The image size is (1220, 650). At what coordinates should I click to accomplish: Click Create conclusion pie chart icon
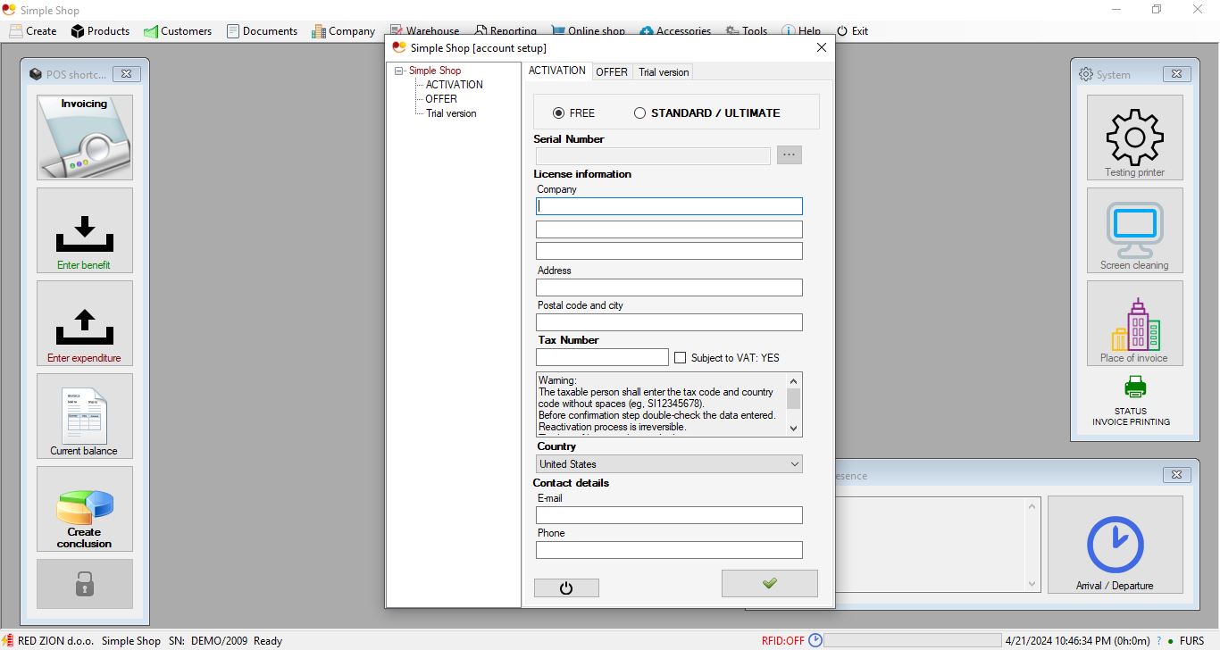[85, 509]
